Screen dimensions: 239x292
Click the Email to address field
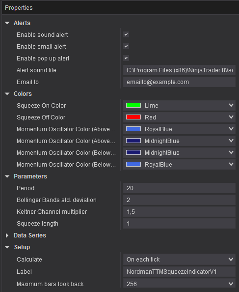179,82
